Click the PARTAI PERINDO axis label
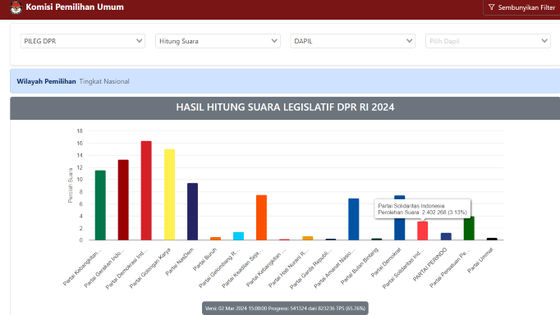Viewport: 560px width, 315px height. point(430,264)
